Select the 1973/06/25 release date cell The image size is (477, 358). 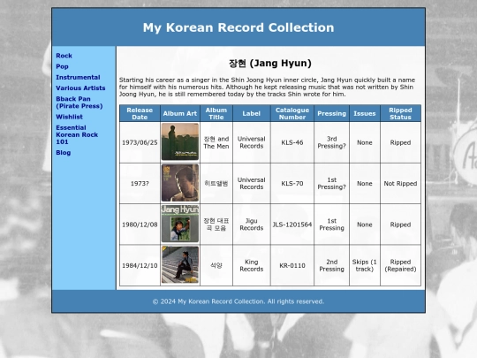coord(140,142)
